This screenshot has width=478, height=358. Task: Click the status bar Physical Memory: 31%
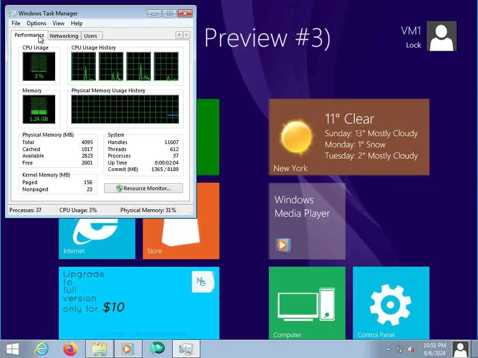point(148,210)
